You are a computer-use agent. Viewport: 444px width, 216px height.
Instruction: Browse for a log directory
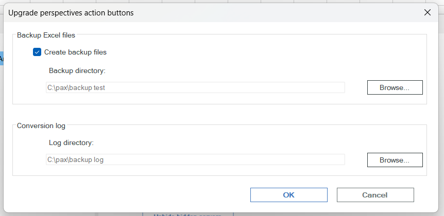click(x=395, y=160)
